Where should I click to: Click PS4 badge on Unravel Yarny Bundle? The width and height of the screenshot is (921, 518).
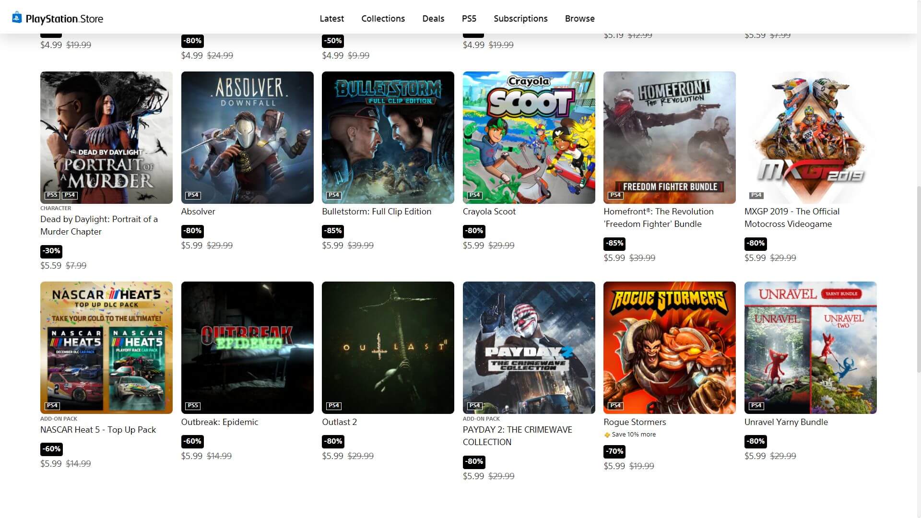756,406
